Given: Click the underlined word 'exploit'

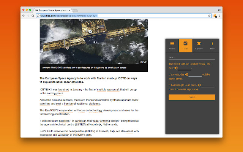Looking at the screenshot, I should coord(47,82).
